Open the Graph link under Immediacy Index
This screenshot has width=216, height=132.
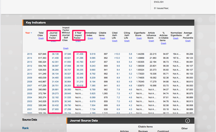90,38
